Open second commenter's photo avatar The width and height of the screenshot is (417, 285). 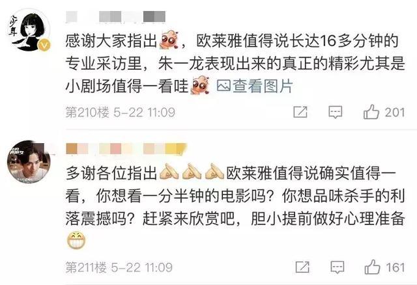pos(29,162)
